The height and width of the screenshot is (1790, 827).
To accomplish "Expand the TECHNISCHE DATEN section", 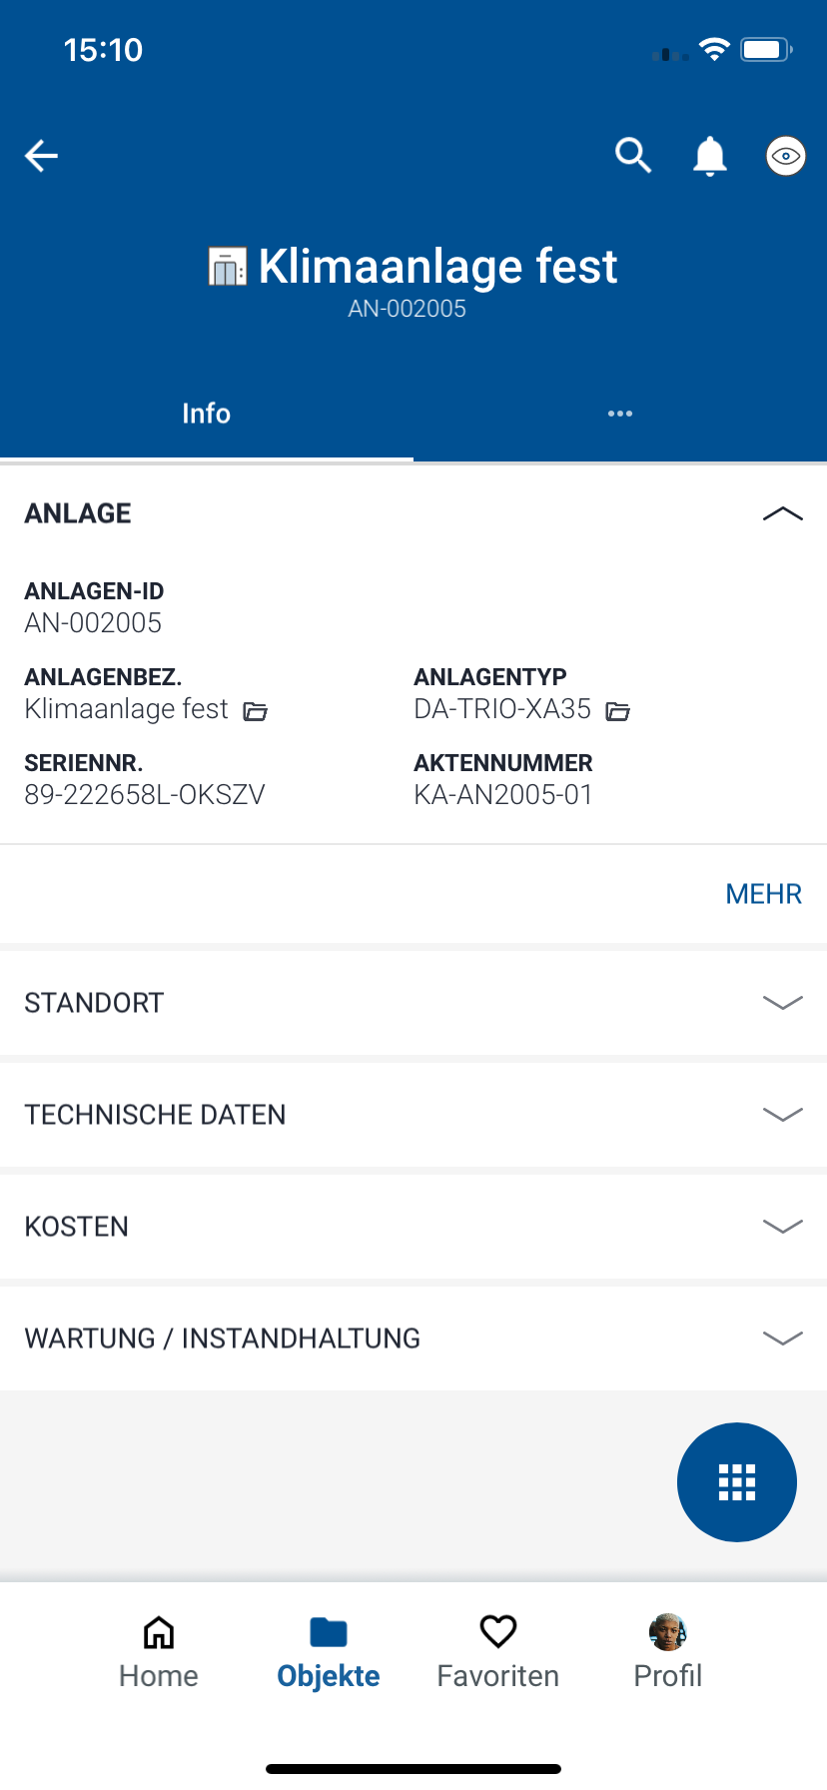I will (x=782, y=1115).
